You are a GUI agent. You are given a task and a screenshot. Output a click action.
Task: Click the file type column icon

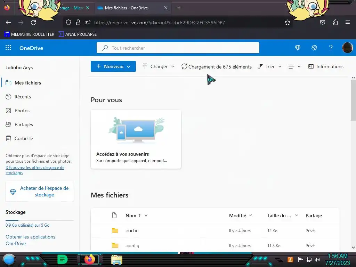click(114, 215)
